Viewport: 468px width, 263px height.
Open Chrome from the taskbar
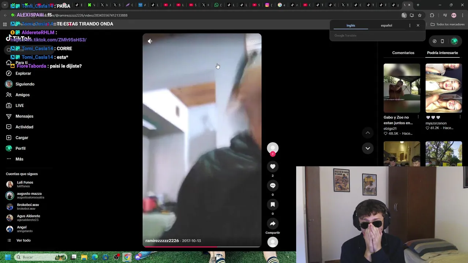coord(127,257)
